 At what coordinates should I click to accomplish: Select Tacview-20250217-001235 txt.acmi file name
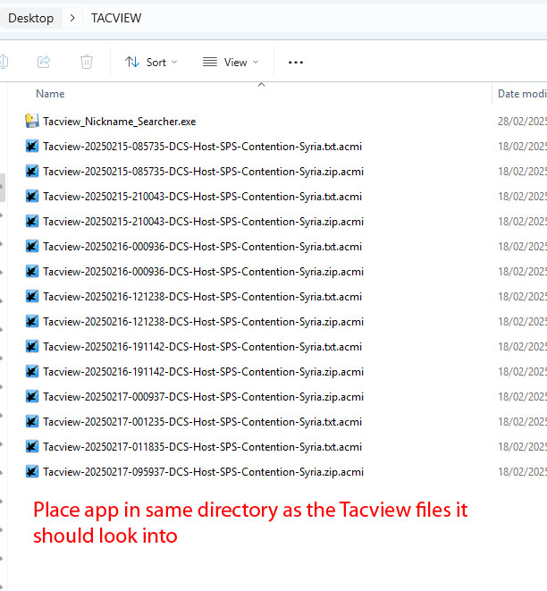pyautogui.click(x=202, y=422)
